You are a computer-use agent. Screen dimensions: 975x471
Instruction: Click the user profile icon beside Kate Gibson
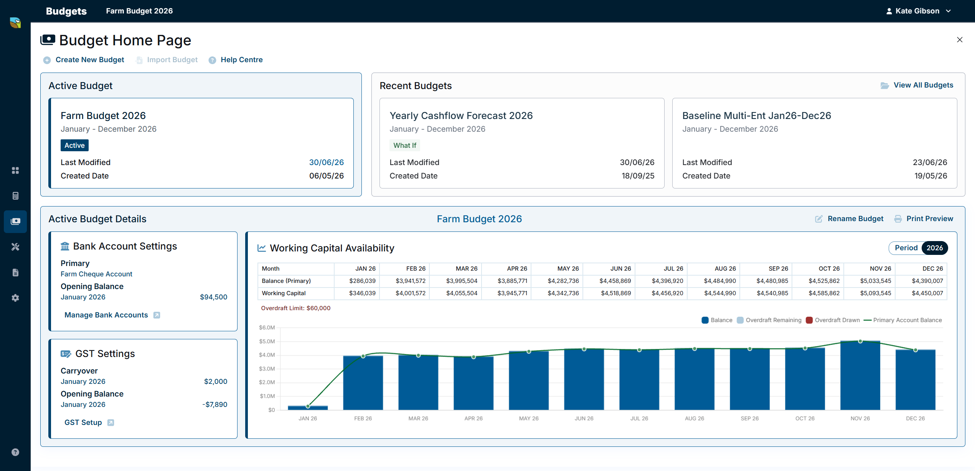point(889,11)
